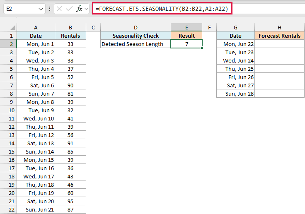Click the rentals value 52

click(70, 77)
